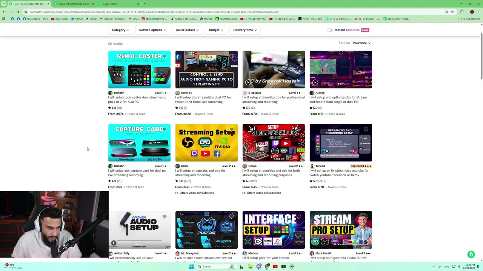
Task: Favorite Arthur Tully's Audio Setup gig
Action: coord(165,217)
